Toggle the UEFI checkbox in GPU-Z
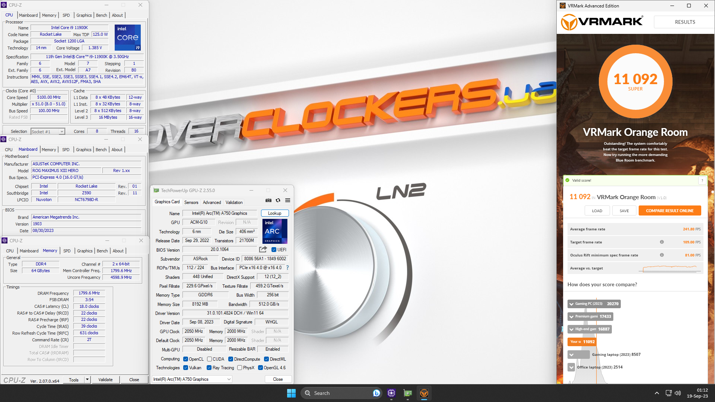Image resolution: width=715 pixels, height=402 pixels. (274, 250)
